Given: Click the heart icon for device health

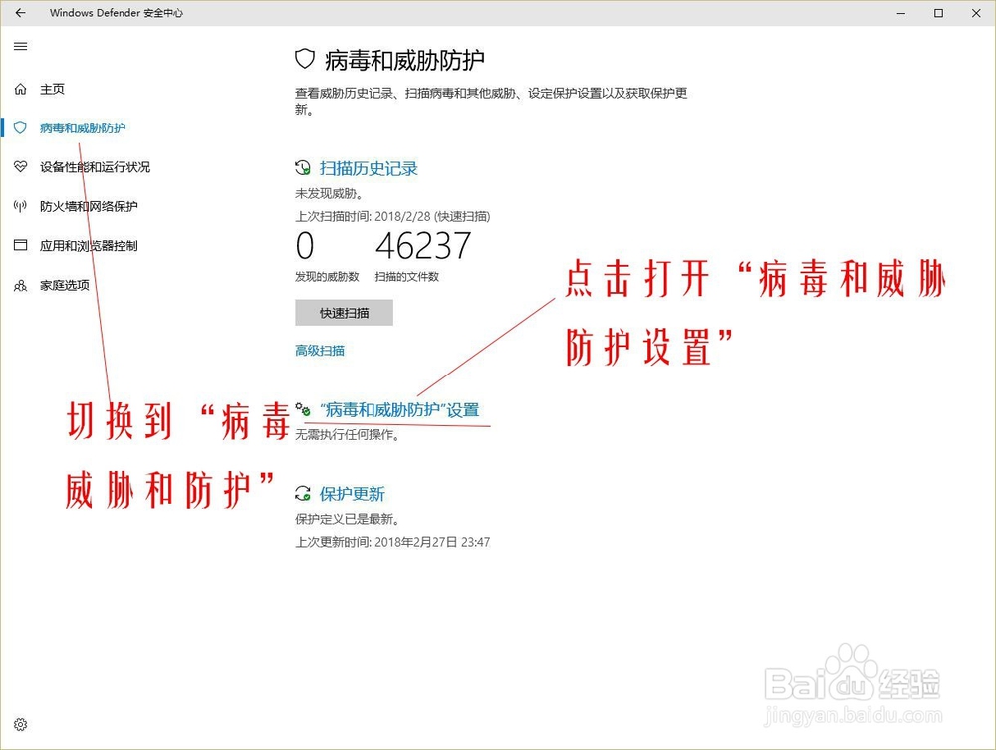Looking at the screenshot, I should point(20,167).
